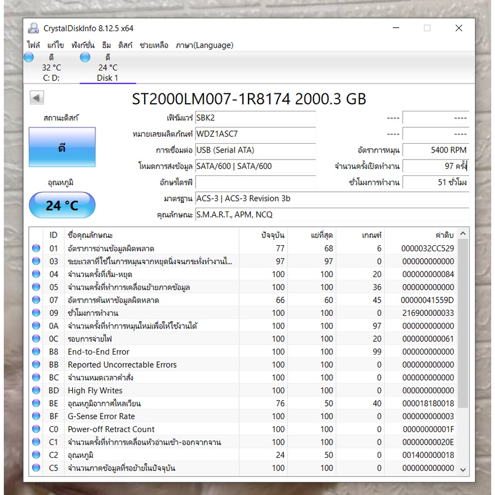The width and height of the screenshot is (495, 495).
Task: Click status orb for Power-off Retract Count
Action: [36, 429]
